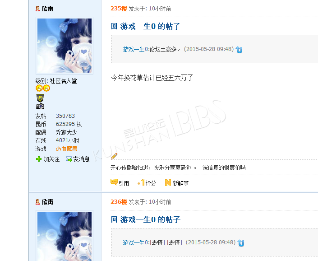
Task: Click the blue return arrow in post 236's quote
Action: (241, 243)
